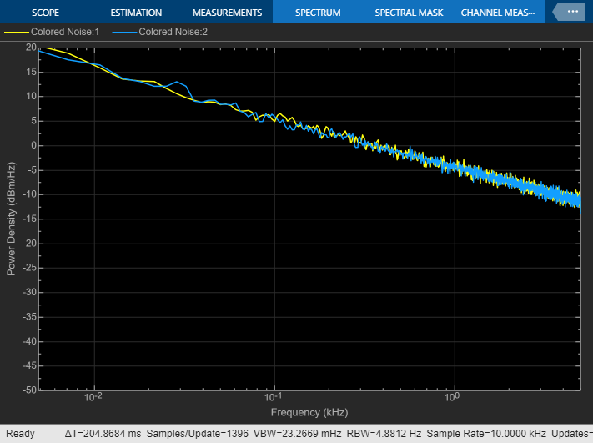593x443 pixels.
Task: Click the Ready status indicator
Action: coord(20,434)
